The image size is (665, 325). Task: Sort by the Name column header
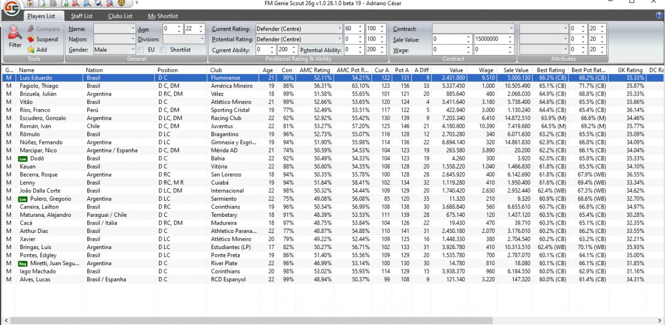click(50, 70)
